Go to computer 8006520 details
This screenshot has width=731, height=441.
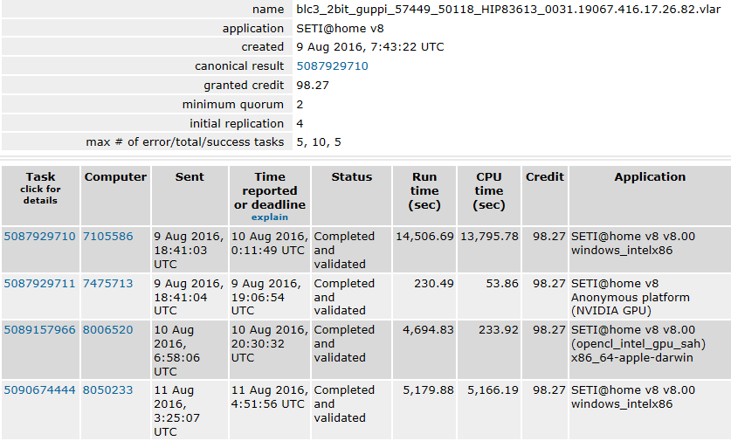pyautogui.click(x=107, y=330)
